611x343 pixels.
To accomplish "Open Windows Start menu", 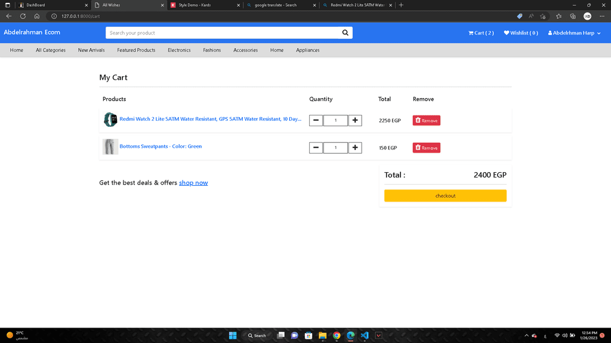I will click(233, 336).
